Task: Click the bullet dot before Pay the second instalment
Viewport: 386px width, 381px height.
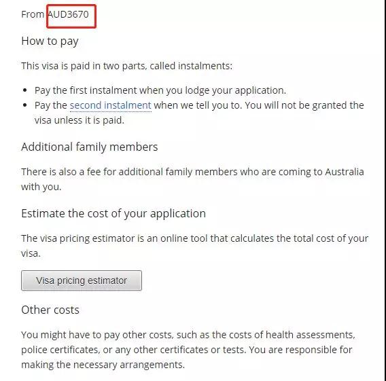Action: (24, 105)
